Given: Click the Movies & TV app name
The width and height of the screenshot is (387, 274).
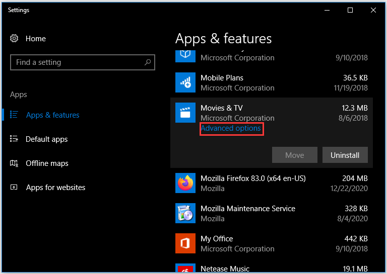Looking at the screenshot, I should (222, 108).
